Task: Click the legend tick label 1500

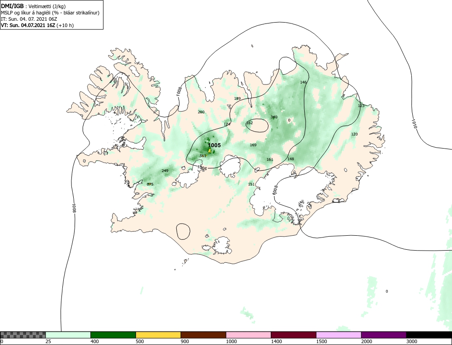Action: pyautogui.click(x=321, y=341)
